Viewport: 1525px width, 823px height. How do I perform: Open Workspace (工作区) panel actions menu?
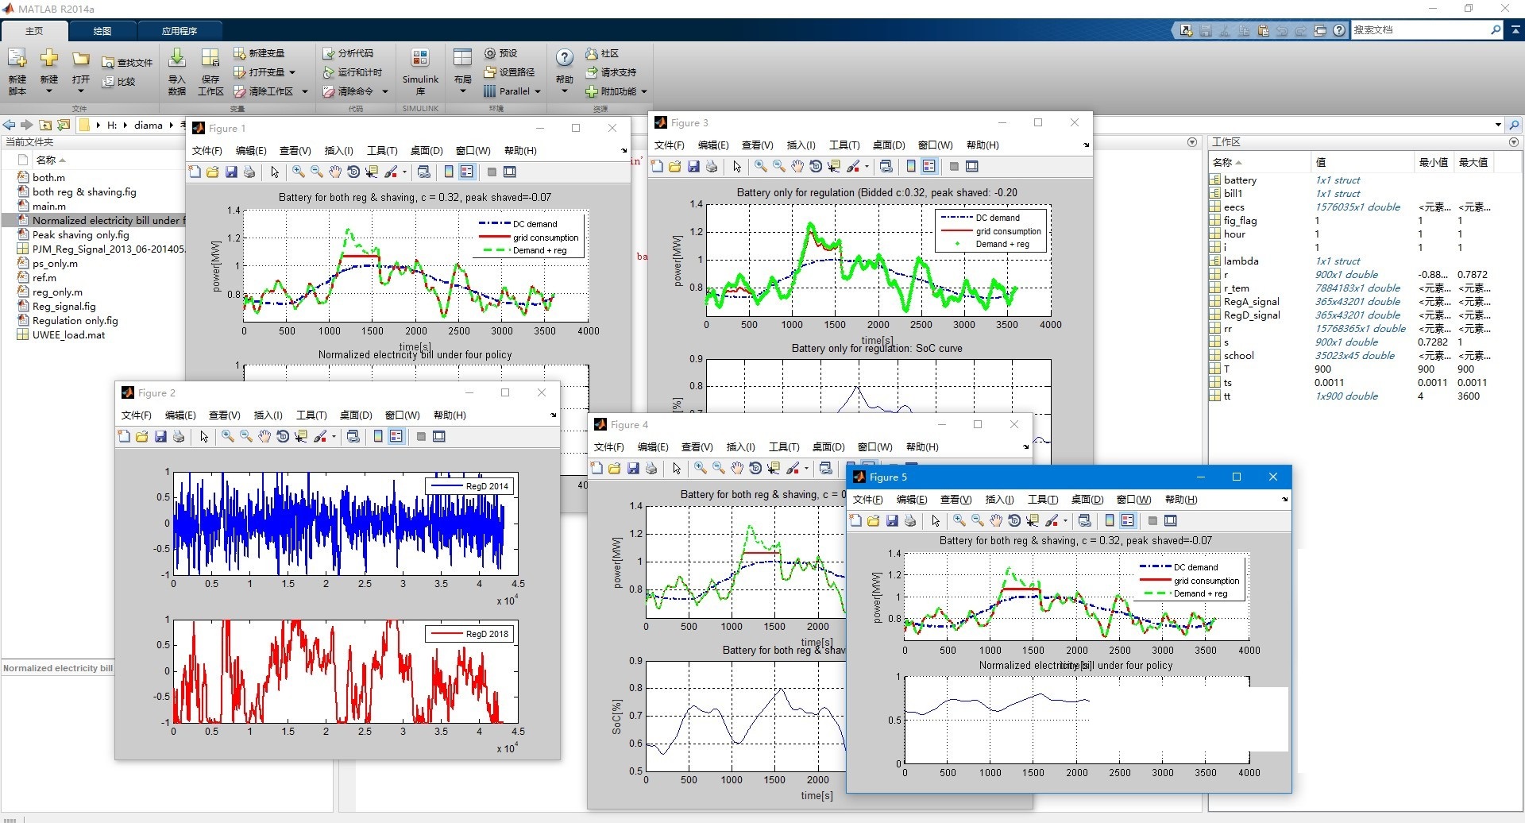click(x=1514, y=142)
